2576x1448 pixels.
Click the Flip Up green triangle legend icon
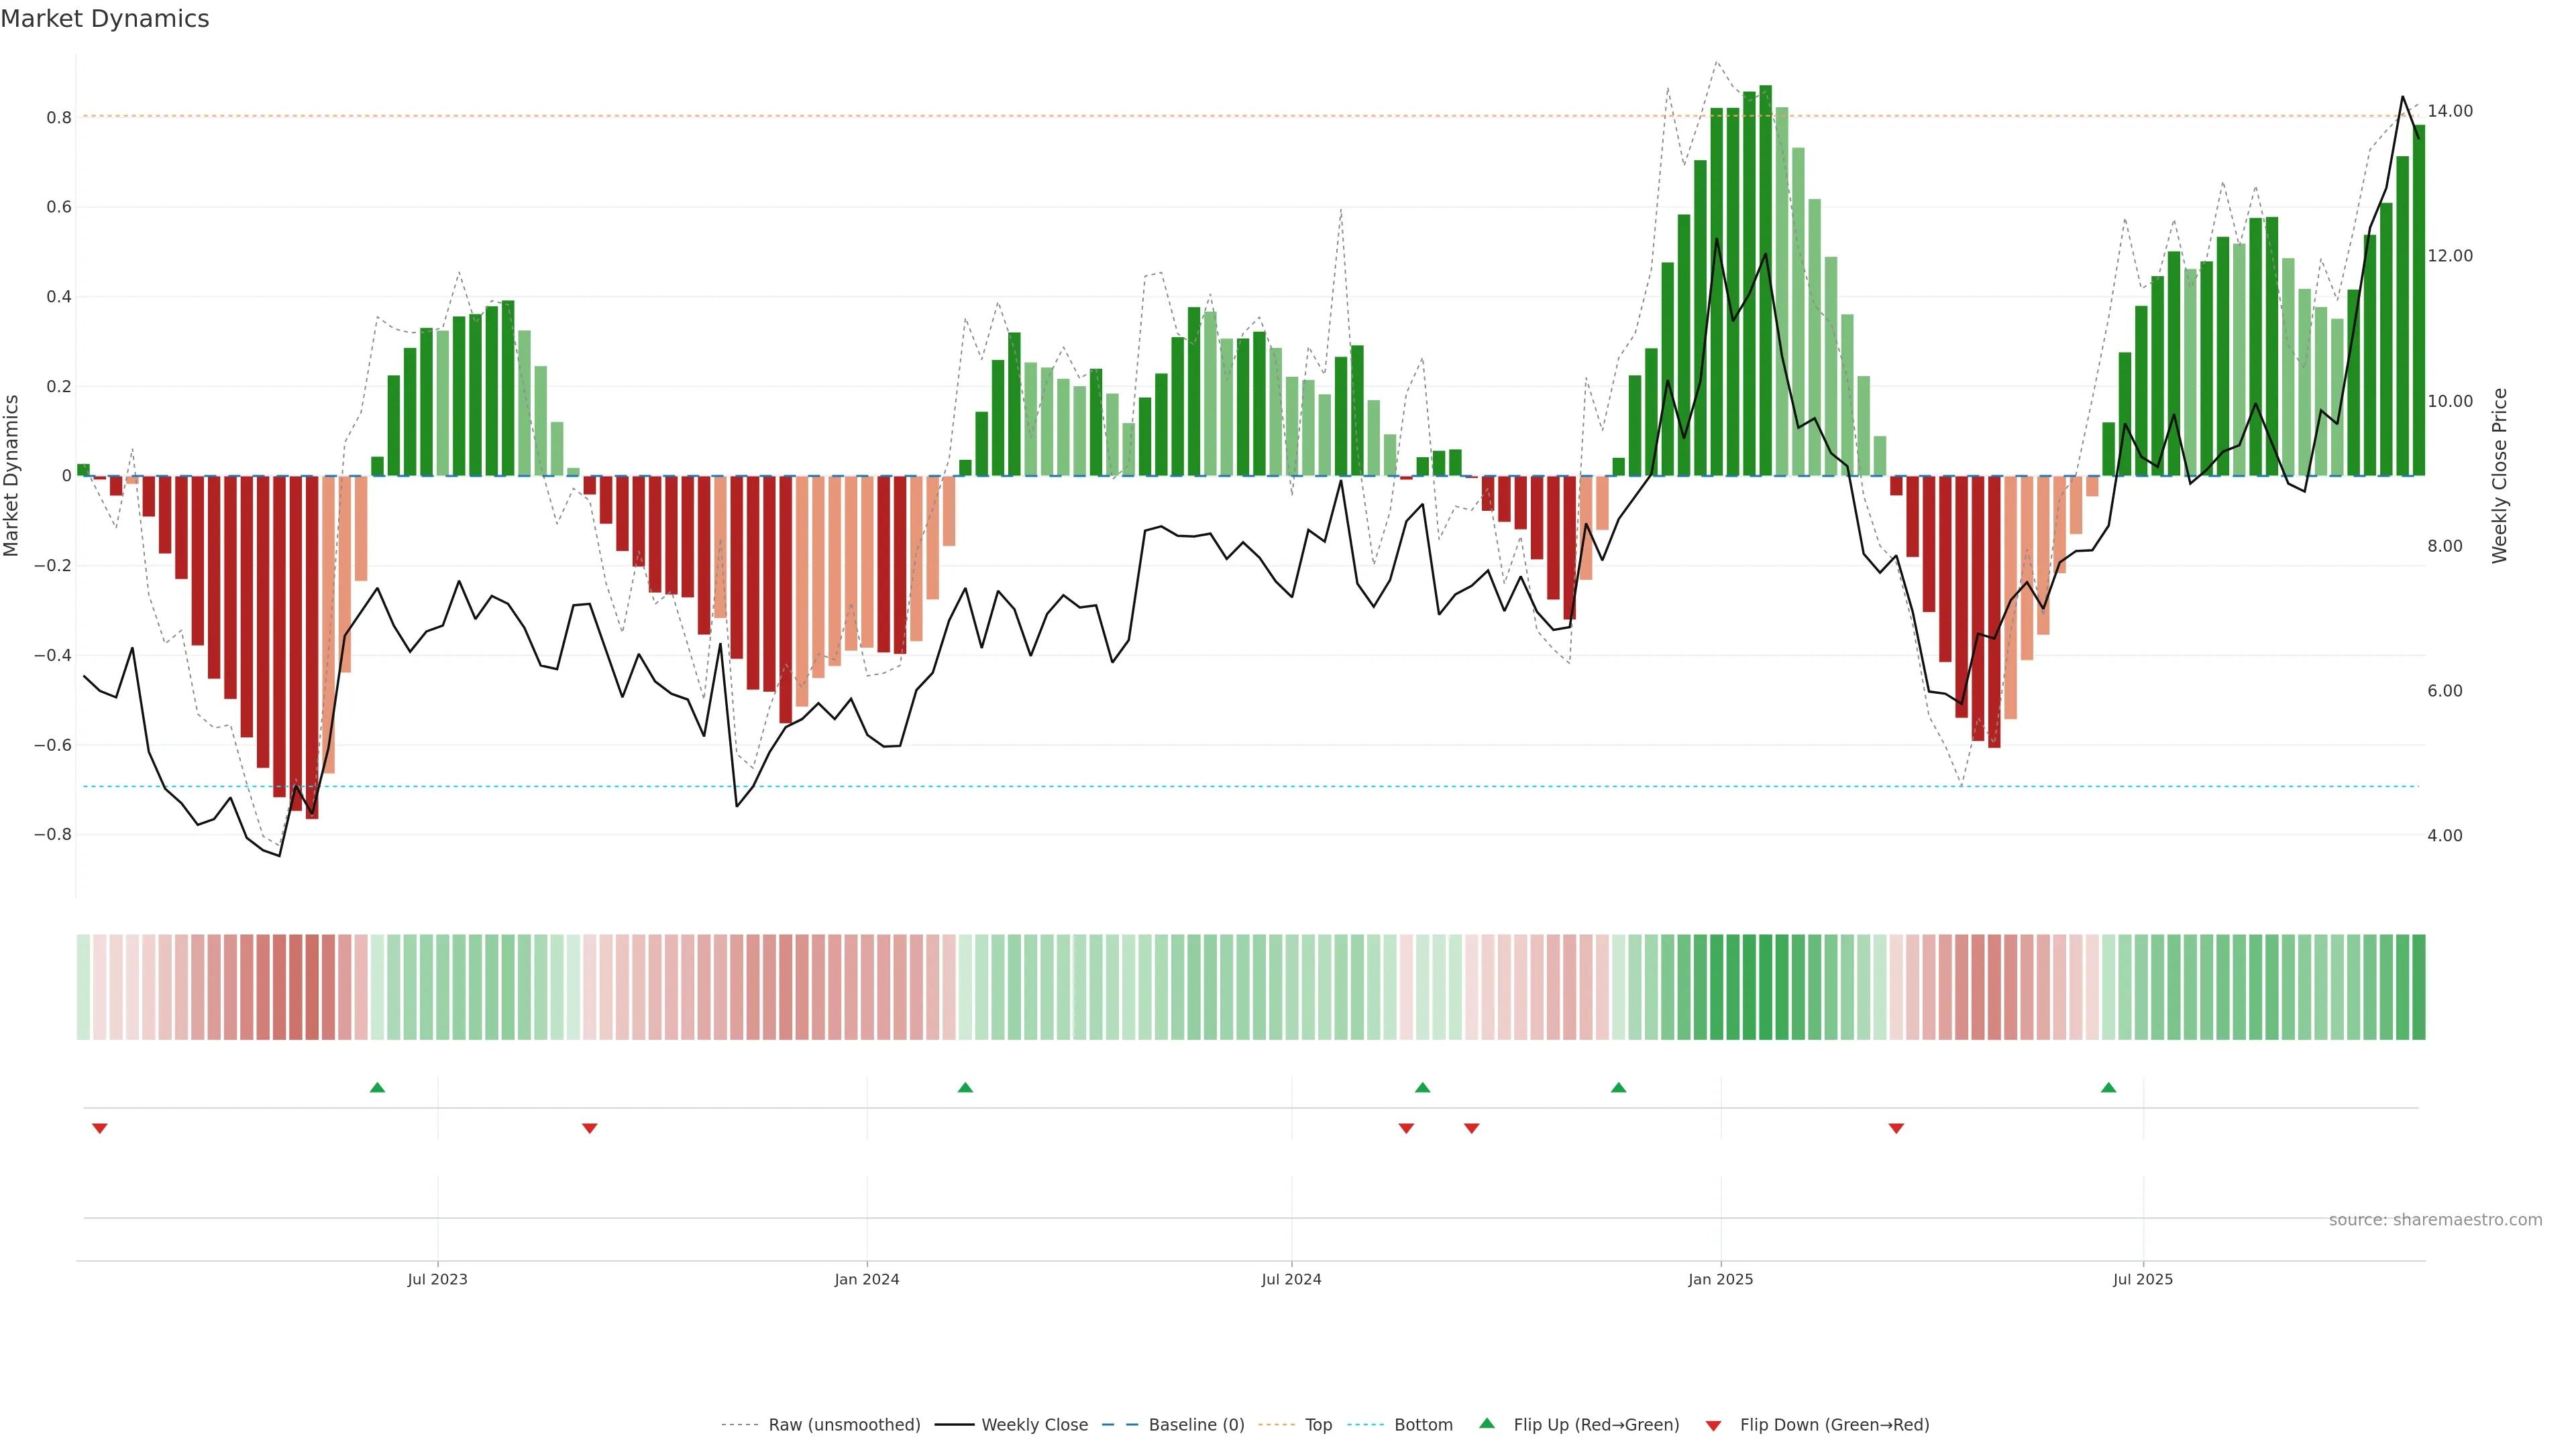click(x=1487, y=1423)
